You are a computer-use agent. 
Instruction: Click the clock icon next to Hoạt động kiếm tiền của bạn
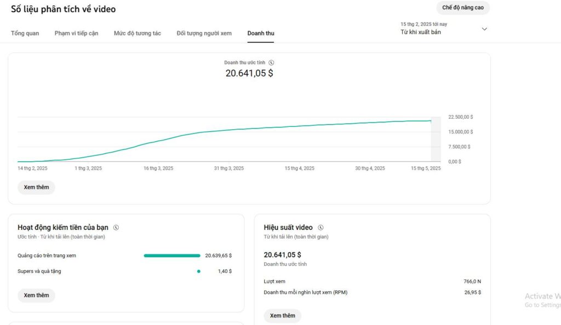tap(116, 228)
